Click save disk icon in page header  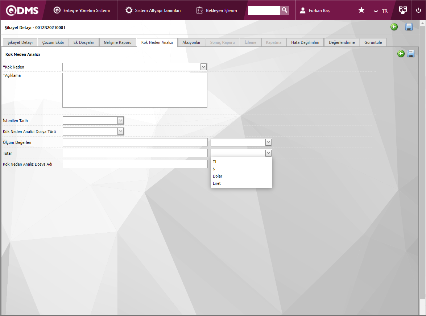(x=409, y=27)
